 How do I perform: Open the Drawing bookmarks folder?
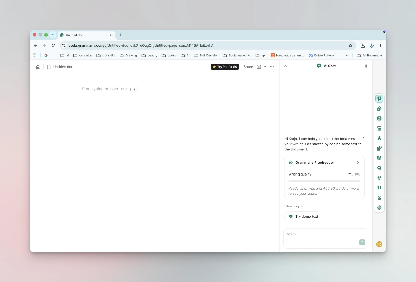click(128, 56)
